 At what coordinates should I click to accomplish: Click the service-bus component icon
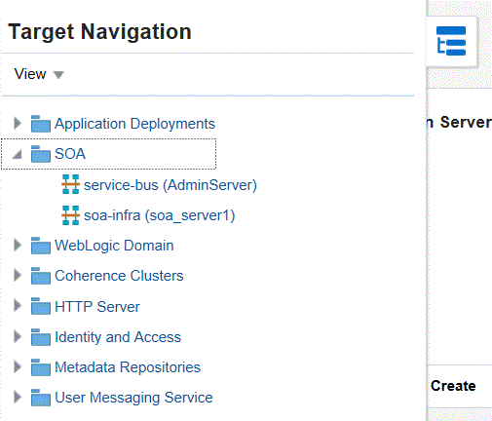coord(70,184)
